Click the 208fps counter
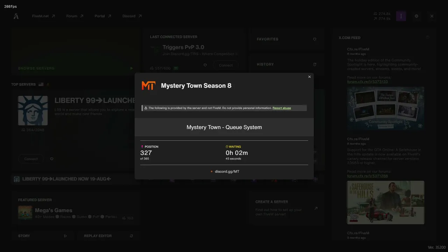 click(x=10, y=7)
